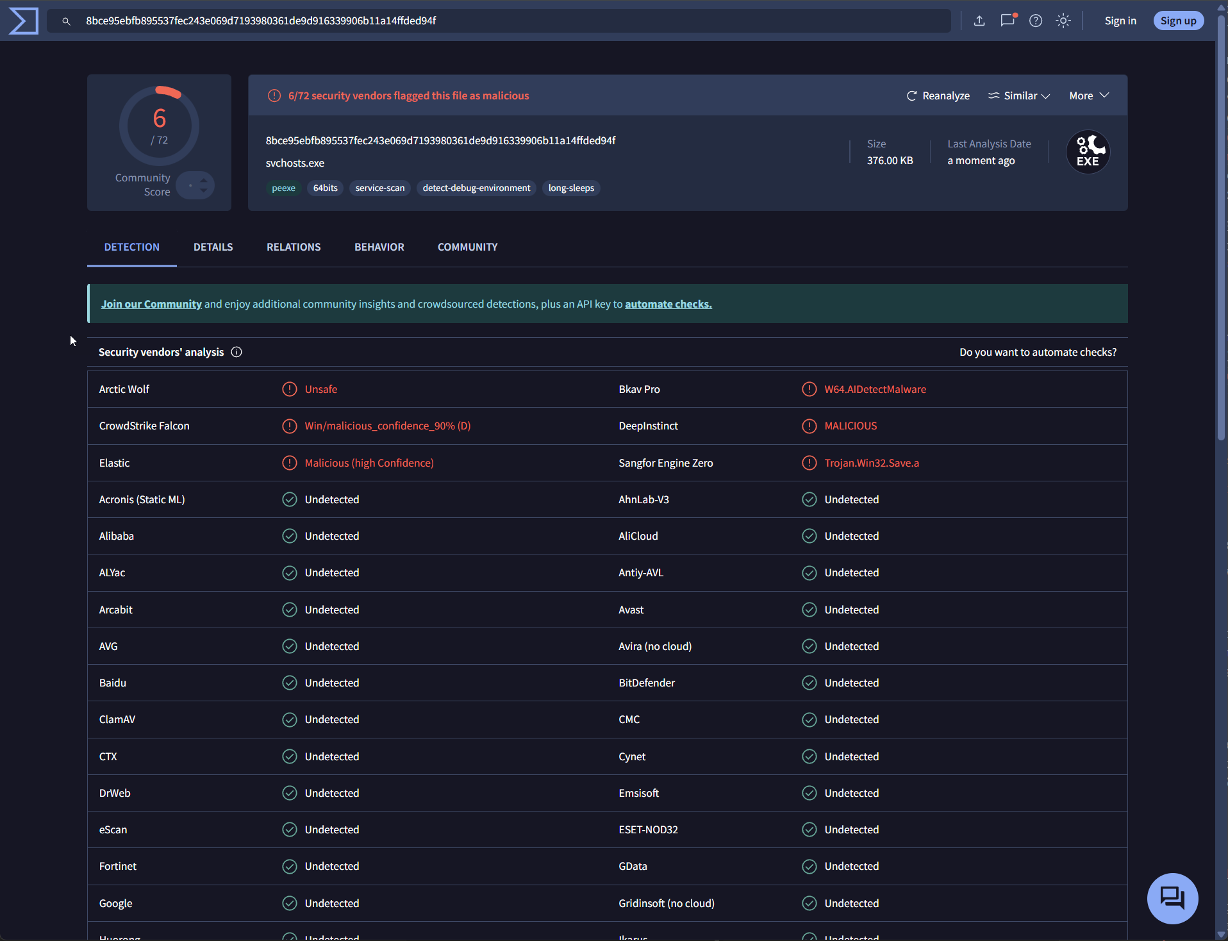This screenshot has height=941, width=1228.
Task: Open the automate checks link
Action: (668, 304)
